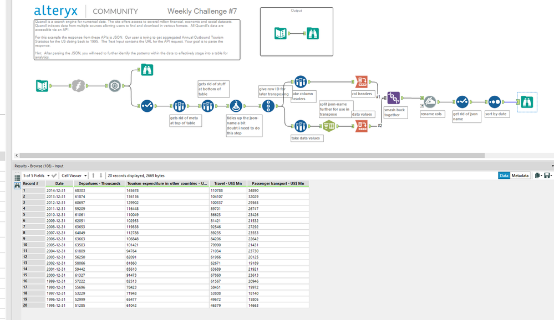554x320 pixels.
Task: Click the copy results clipboard icon
Action: [537, 176]
